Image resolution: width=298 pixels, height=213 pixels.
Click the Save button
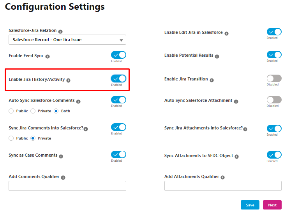click(250, 205)
